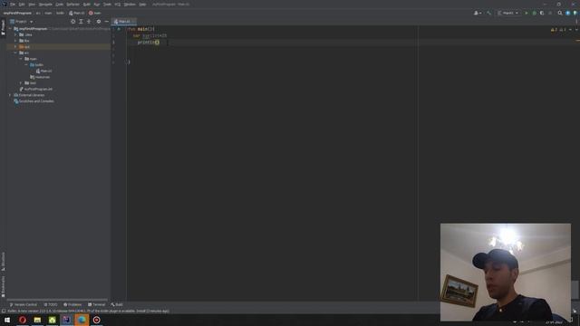Open the Problems tool window
The height and width of the screenshot is (326, 580).
[x=72, y=304]
